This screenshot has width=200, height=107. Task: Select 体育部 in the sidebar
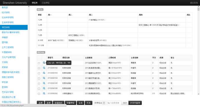(5, 37)
